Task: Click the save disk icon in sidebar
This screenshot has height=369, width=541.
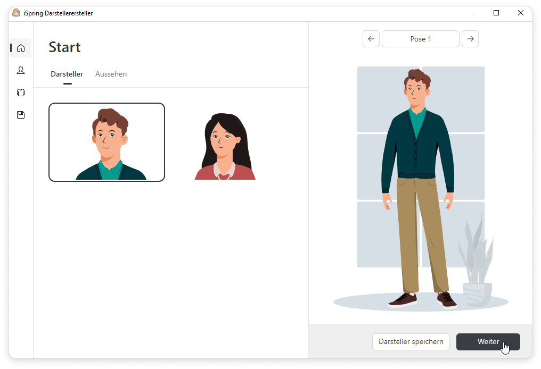Action: (x=21, y=115)
